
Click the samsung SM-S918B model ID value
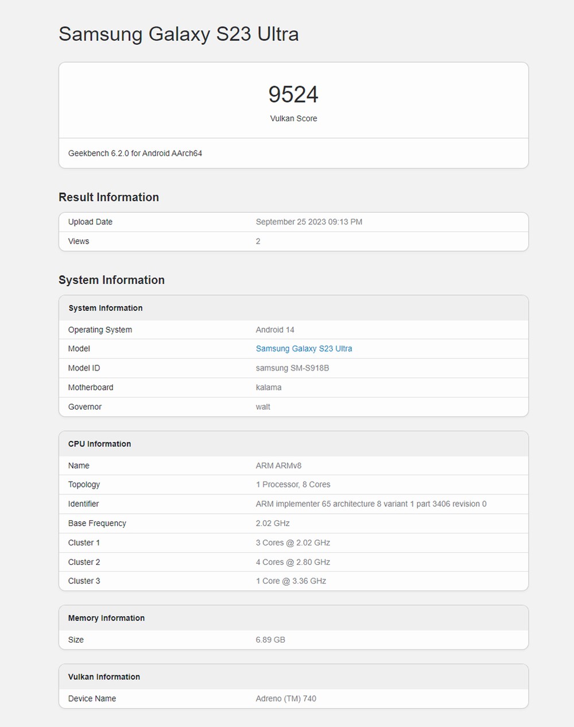coord(292,368)
